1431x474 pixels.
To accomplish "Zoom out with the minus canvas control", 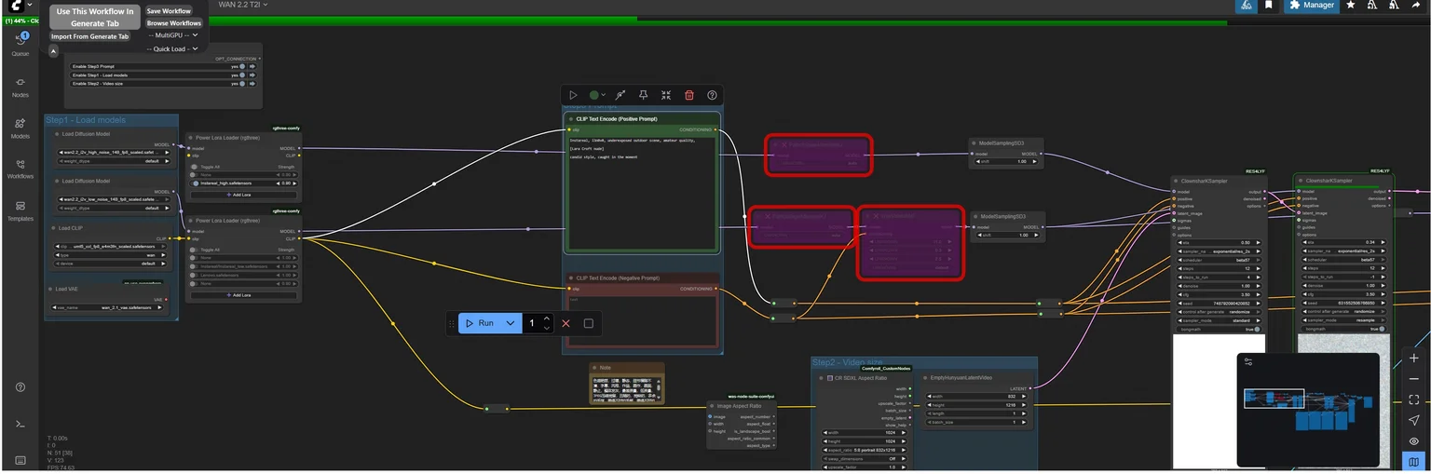I will 1414,379.
